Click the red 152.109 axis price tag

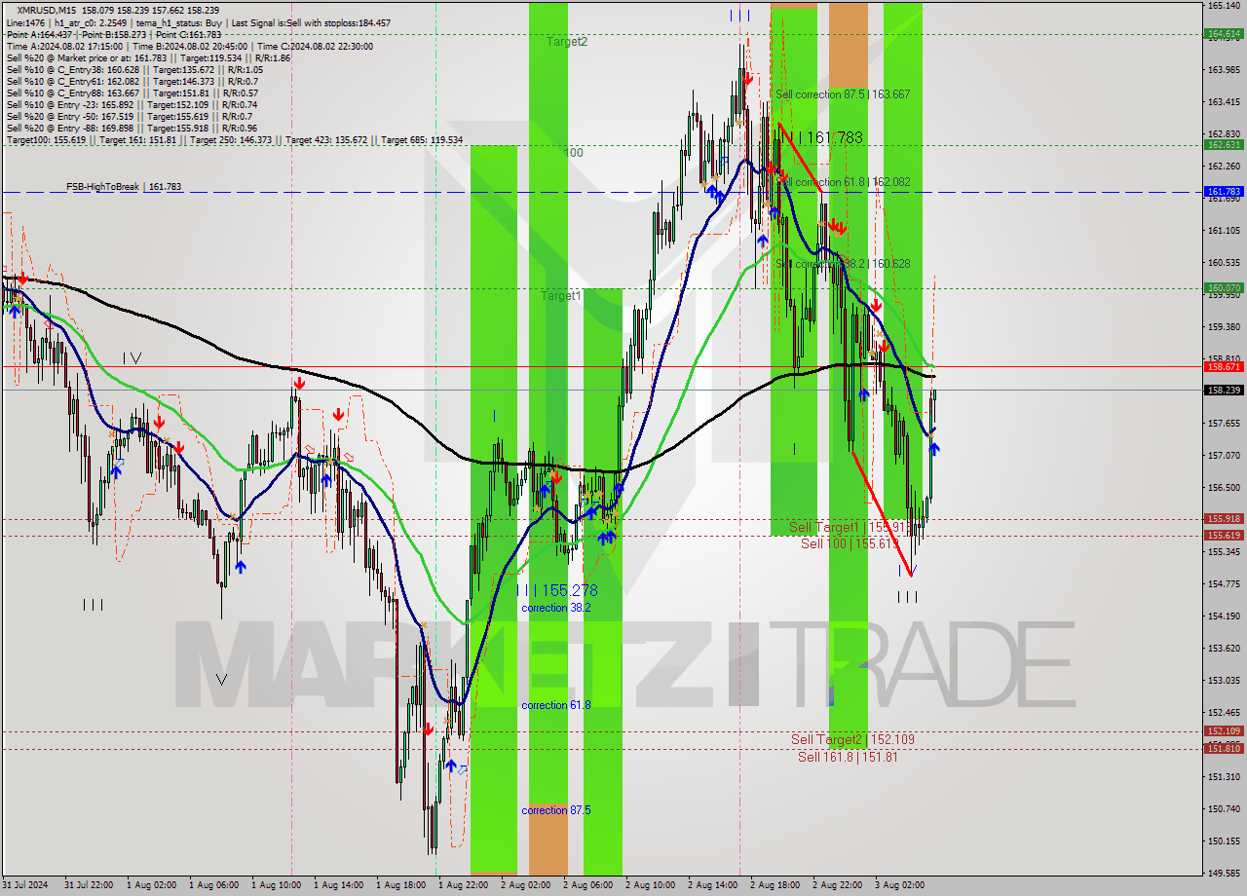(1224, 731)
